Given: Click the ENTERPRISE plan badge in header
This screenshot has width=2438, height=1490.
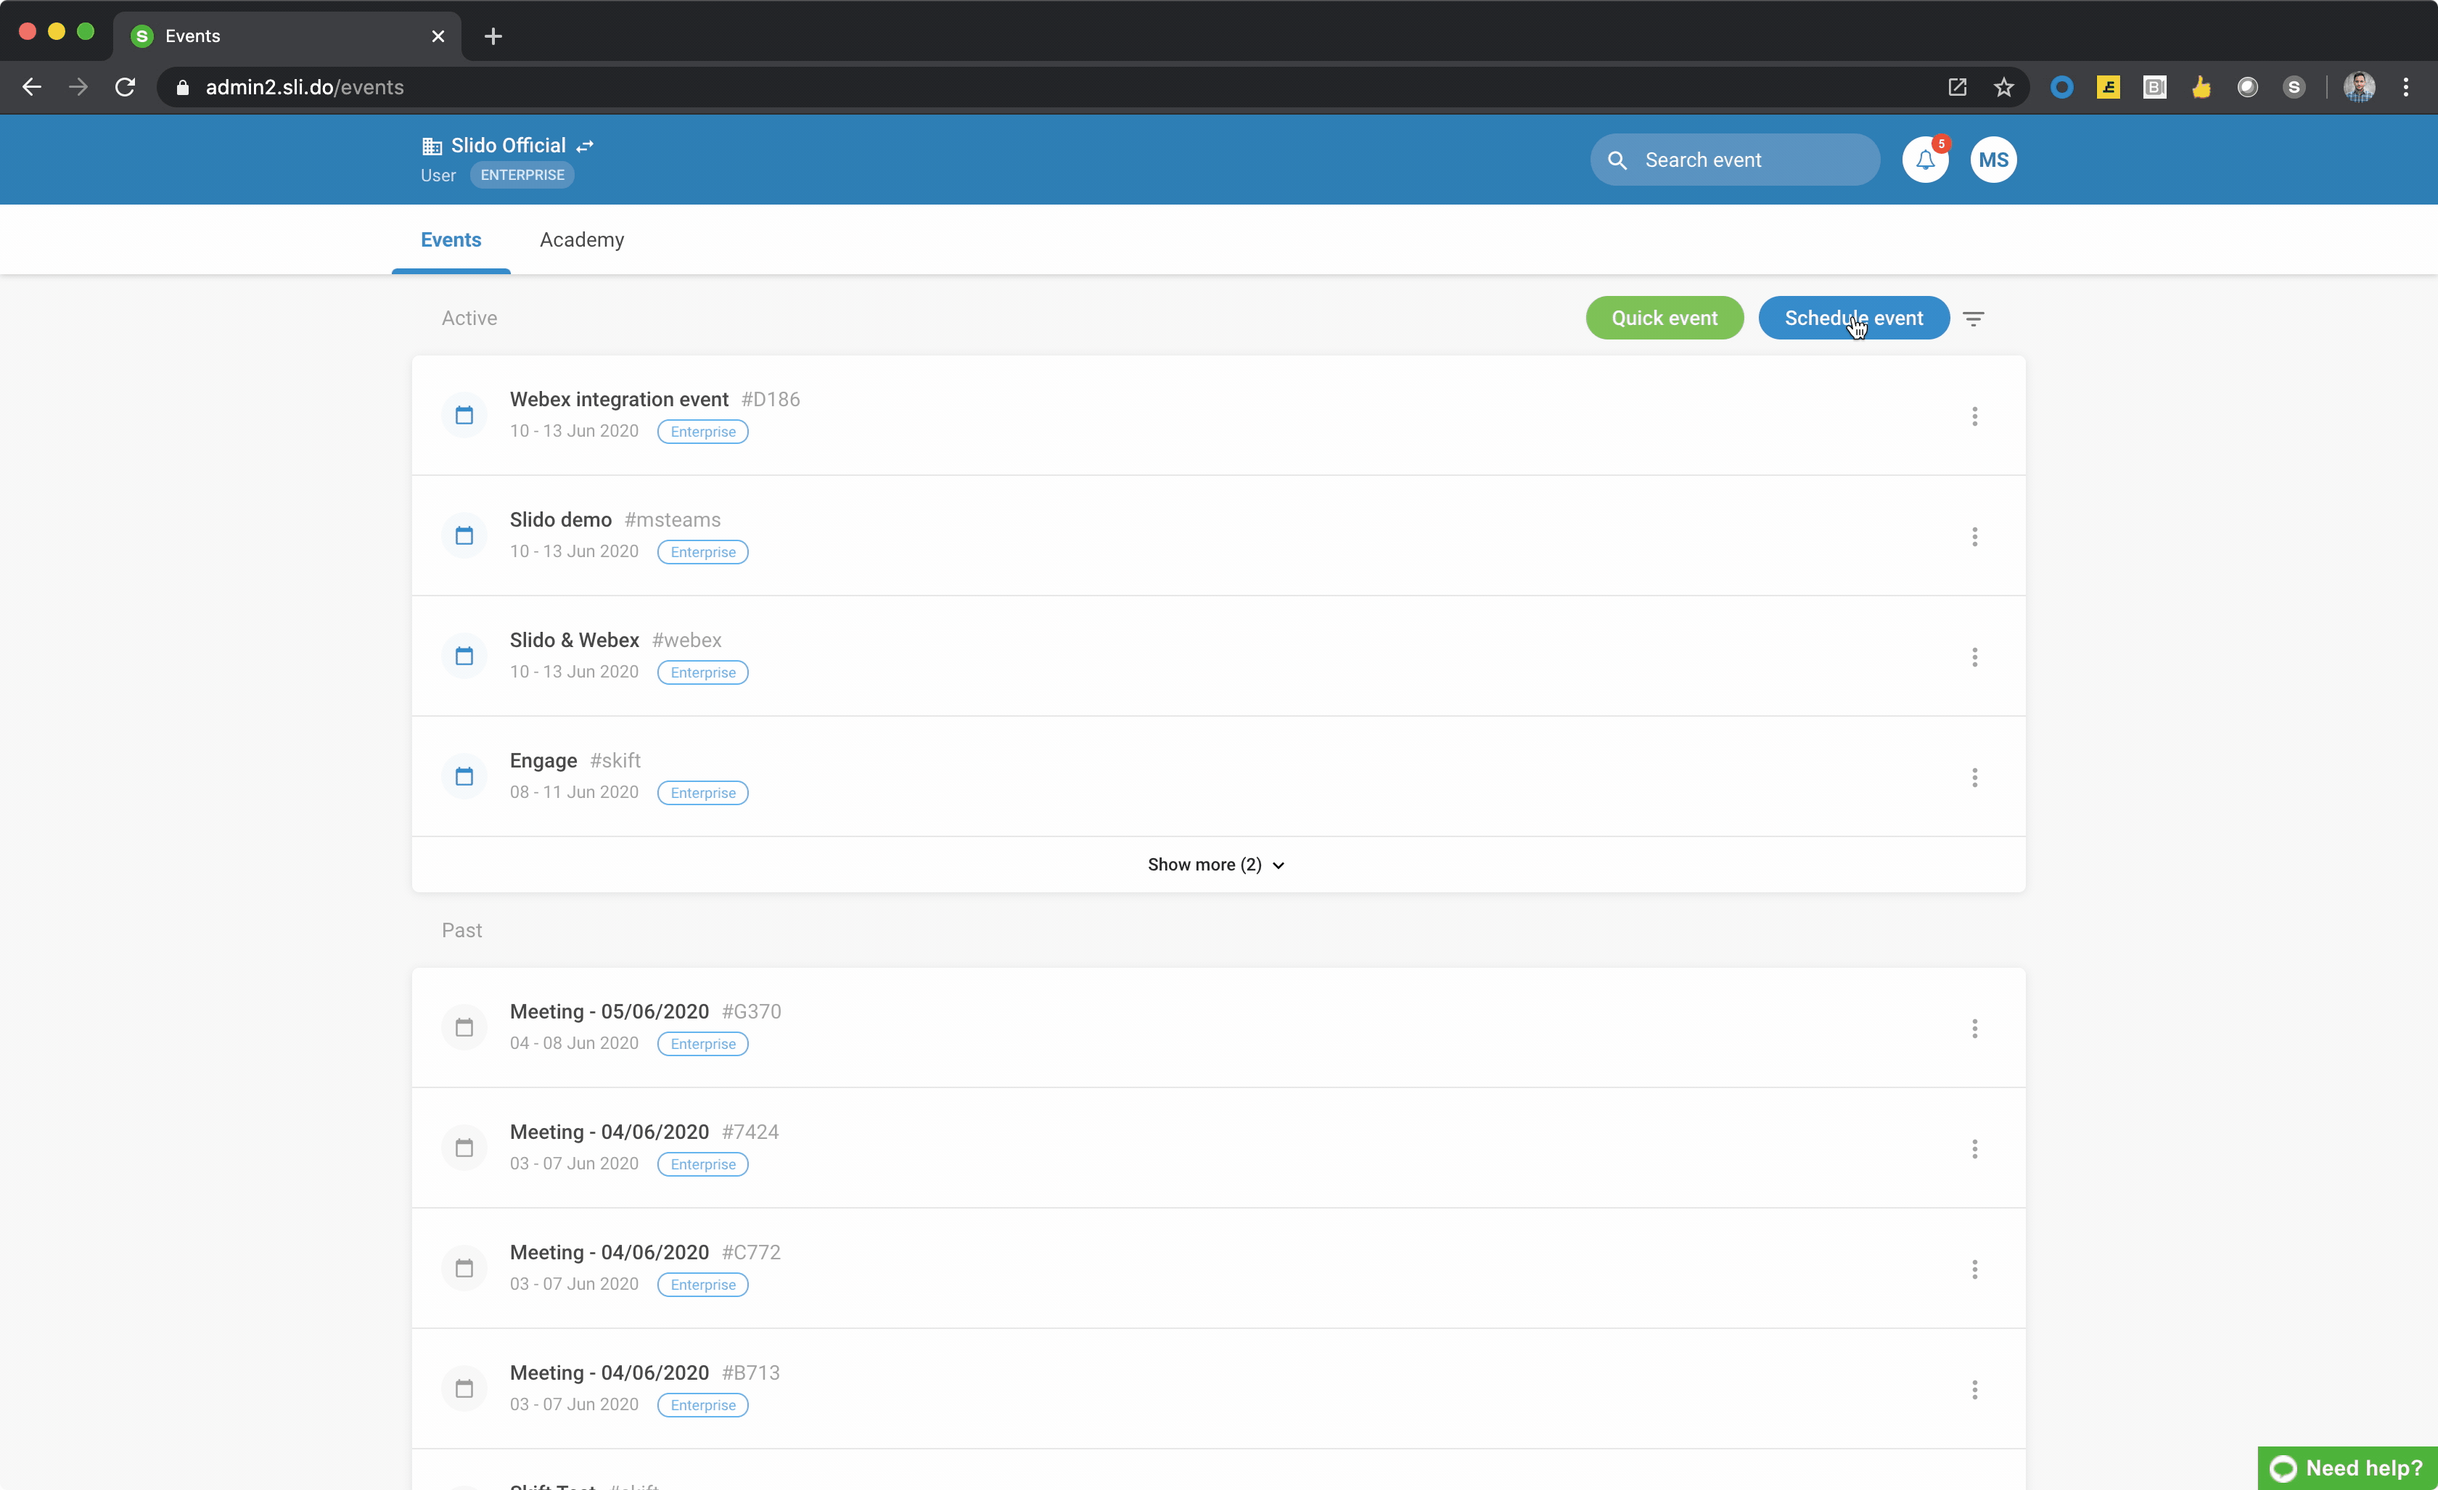Looking at the screenshot, I should 522,175.
